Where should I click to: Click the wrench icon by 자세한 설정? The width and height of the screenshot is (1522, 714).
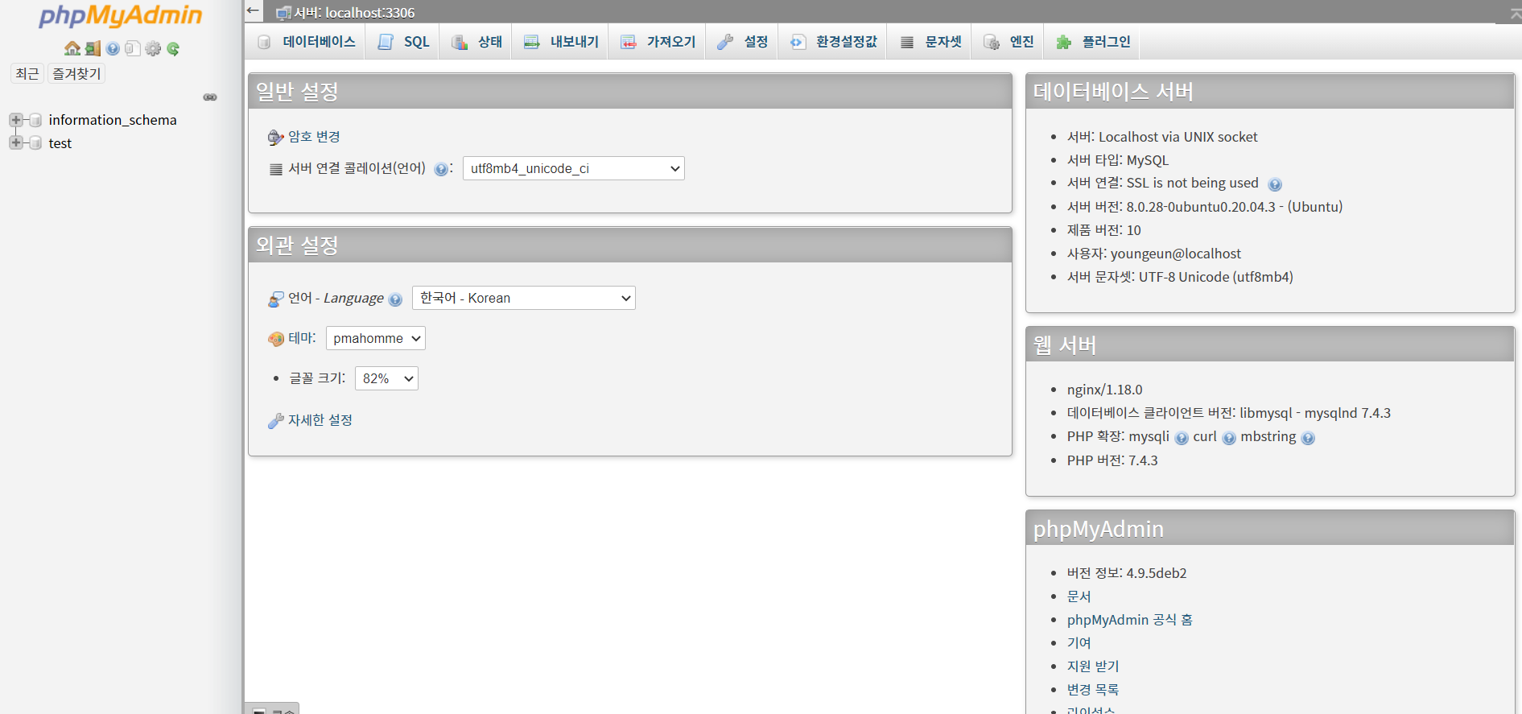coord(276,421)
